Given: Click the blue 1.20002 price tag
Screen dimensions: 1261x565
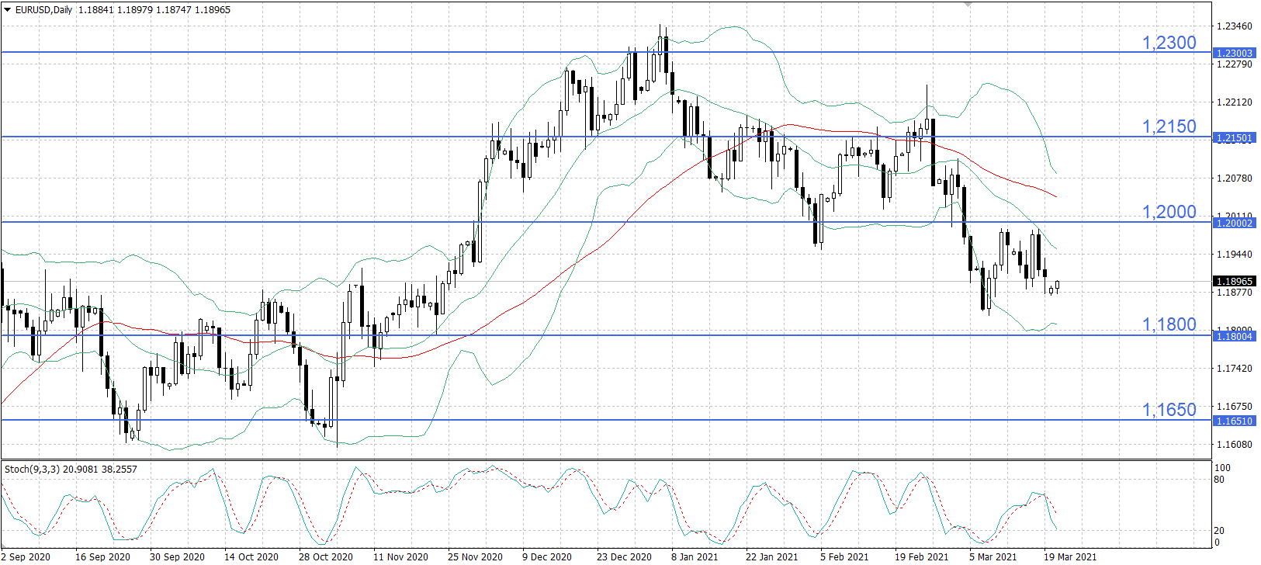Looking at the screenshot, I should click(x=1234, y=223).
